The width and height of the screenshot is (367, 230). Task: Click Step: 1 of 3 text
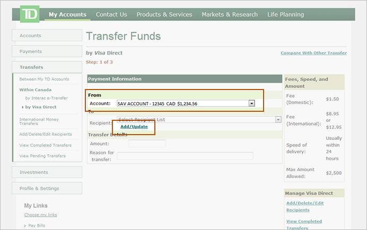(99, 62)
